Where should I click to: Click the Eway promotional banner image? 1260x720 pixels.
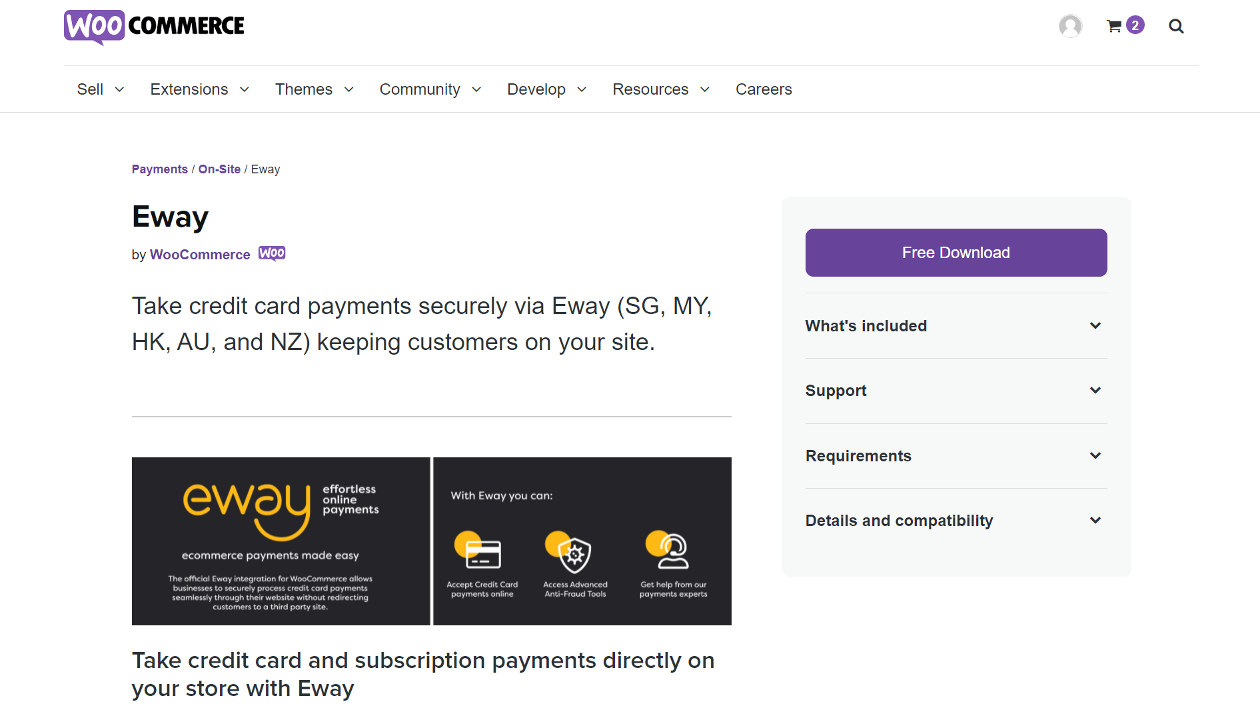tap(432, 541)
